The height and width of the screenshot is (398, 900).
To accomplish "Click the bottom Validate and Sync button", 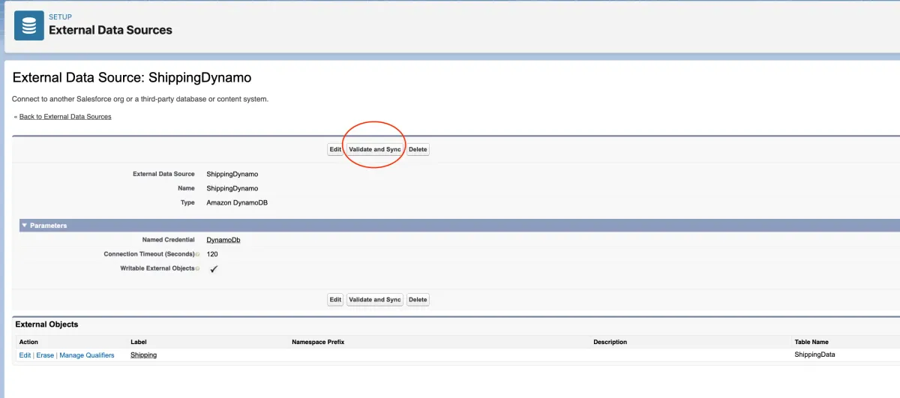I will coord(375,299).
